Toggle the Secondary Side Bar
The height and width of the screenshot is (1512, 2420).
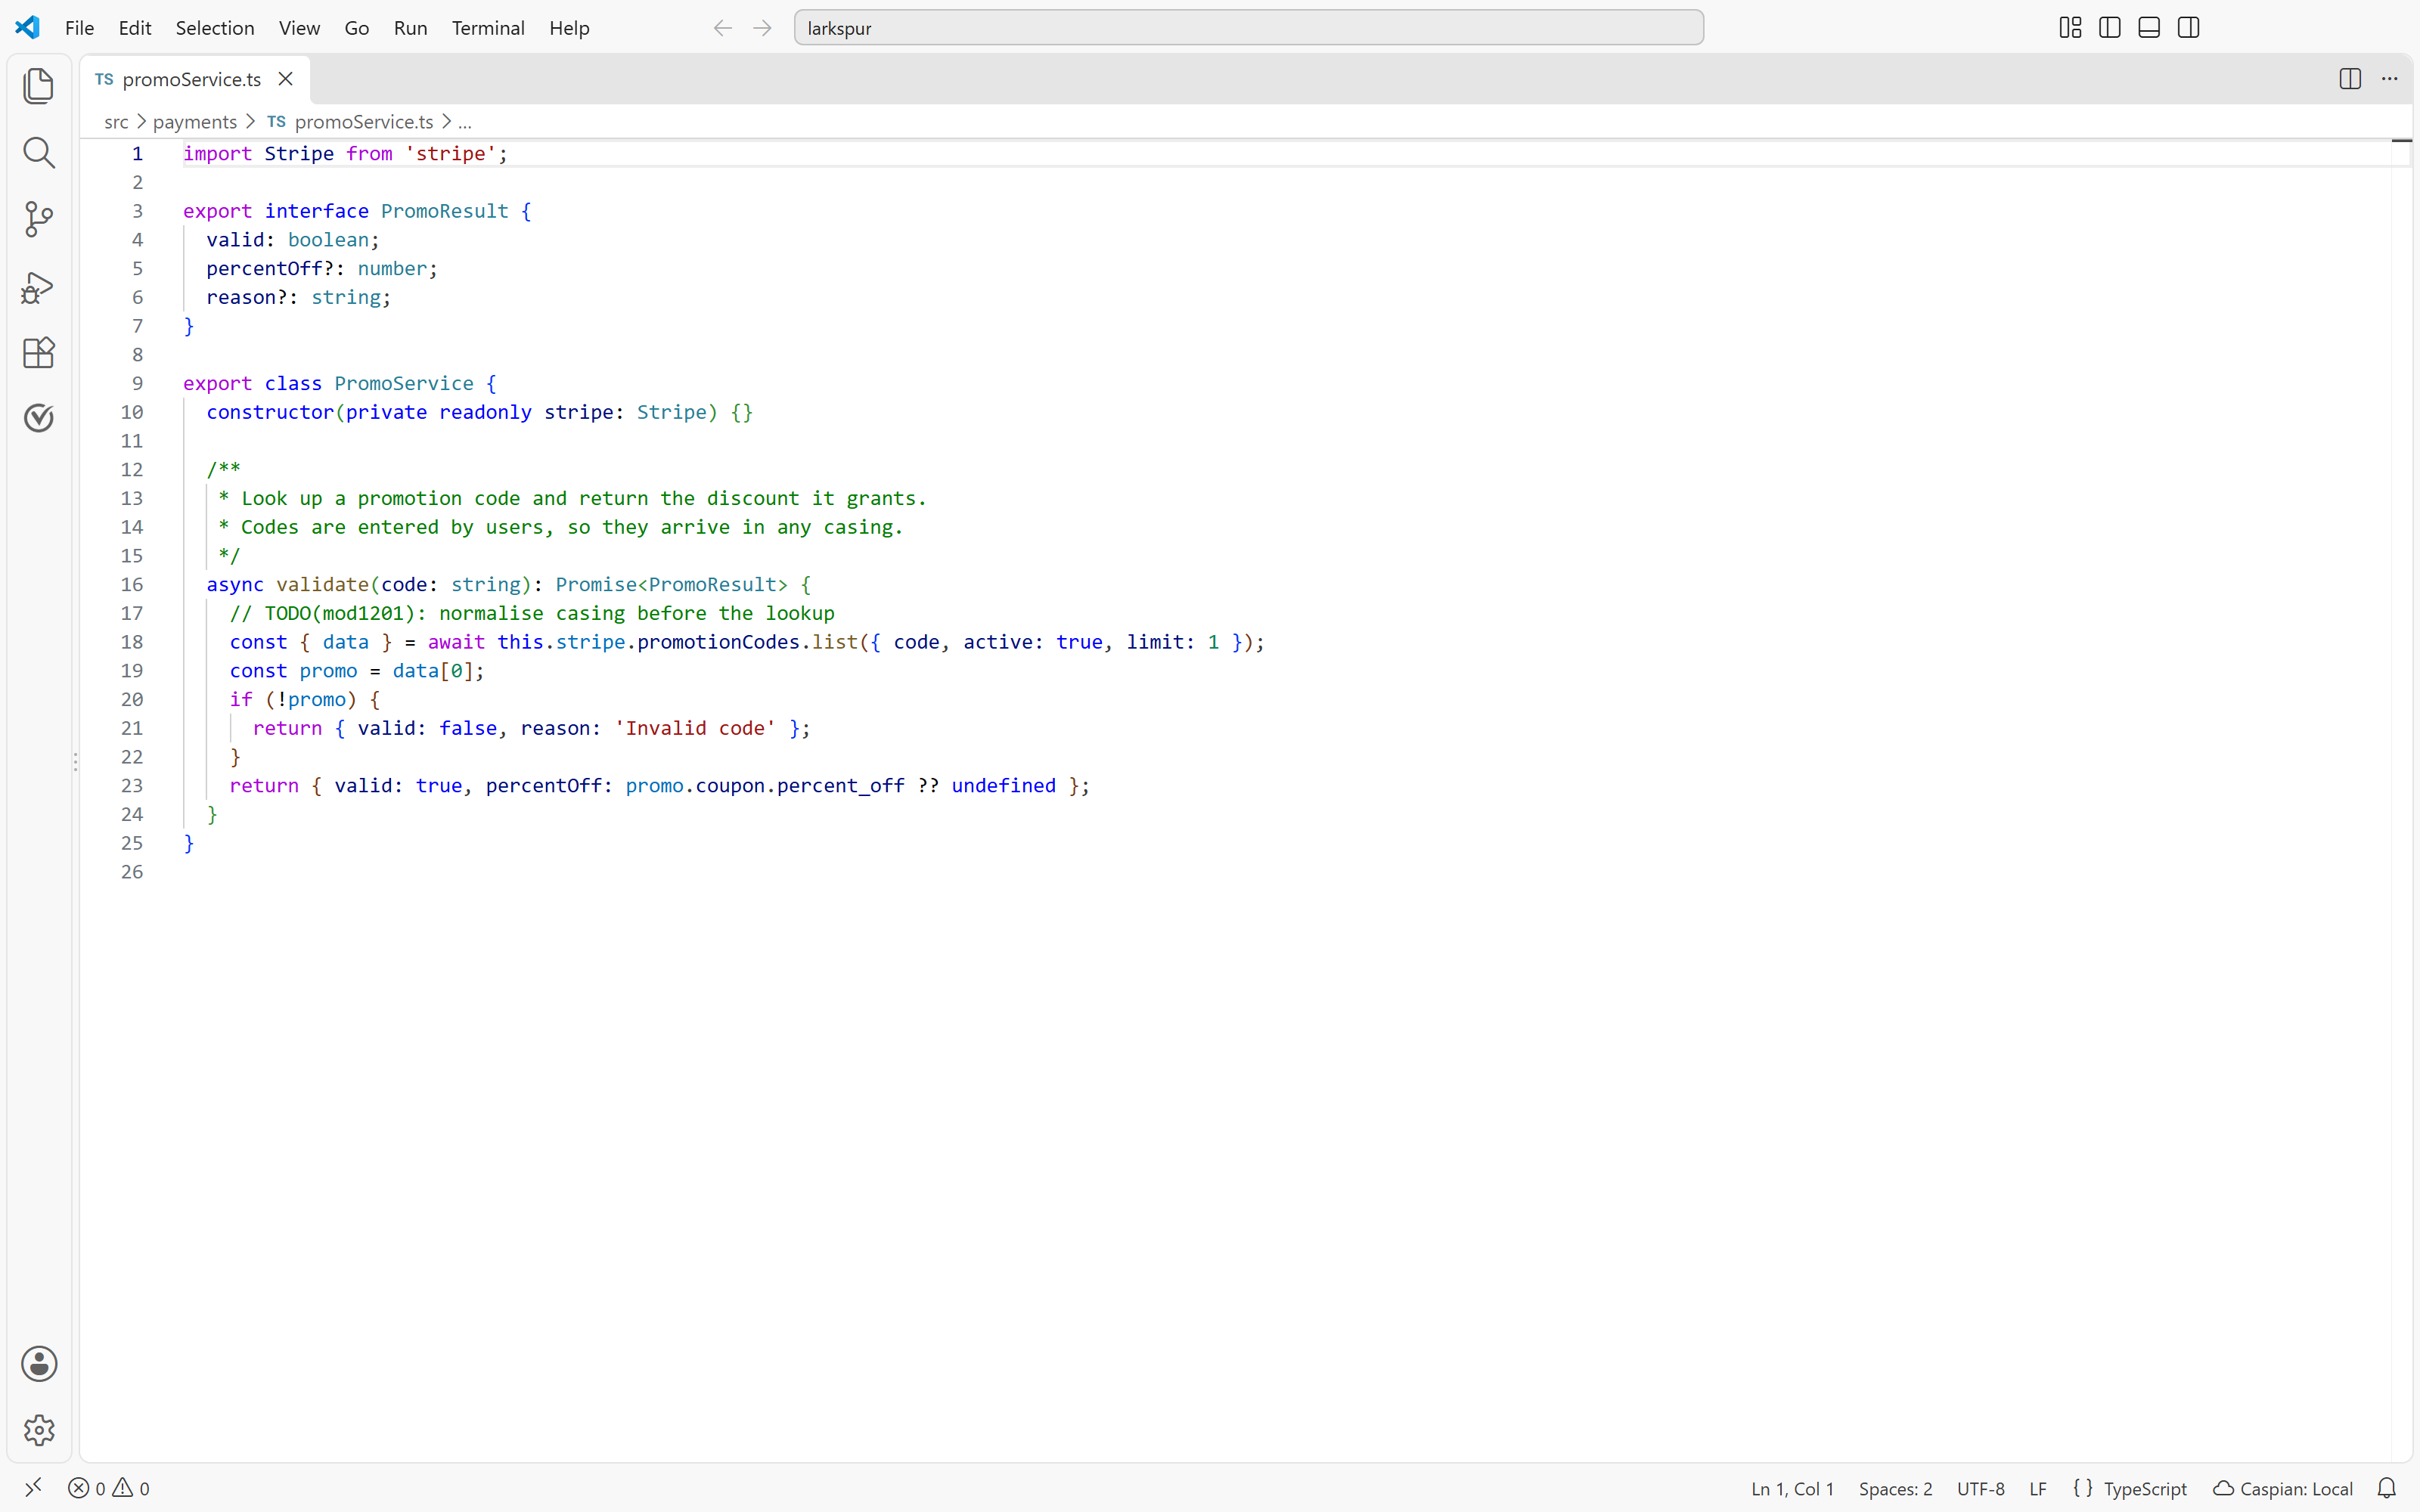[2188, 28]
